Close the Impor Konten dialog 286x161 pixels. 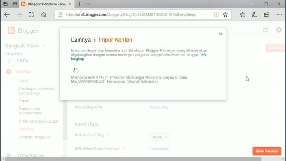click(221, 34)
